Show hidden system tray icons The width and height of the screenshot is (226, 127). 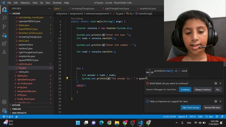coord(177,123)
